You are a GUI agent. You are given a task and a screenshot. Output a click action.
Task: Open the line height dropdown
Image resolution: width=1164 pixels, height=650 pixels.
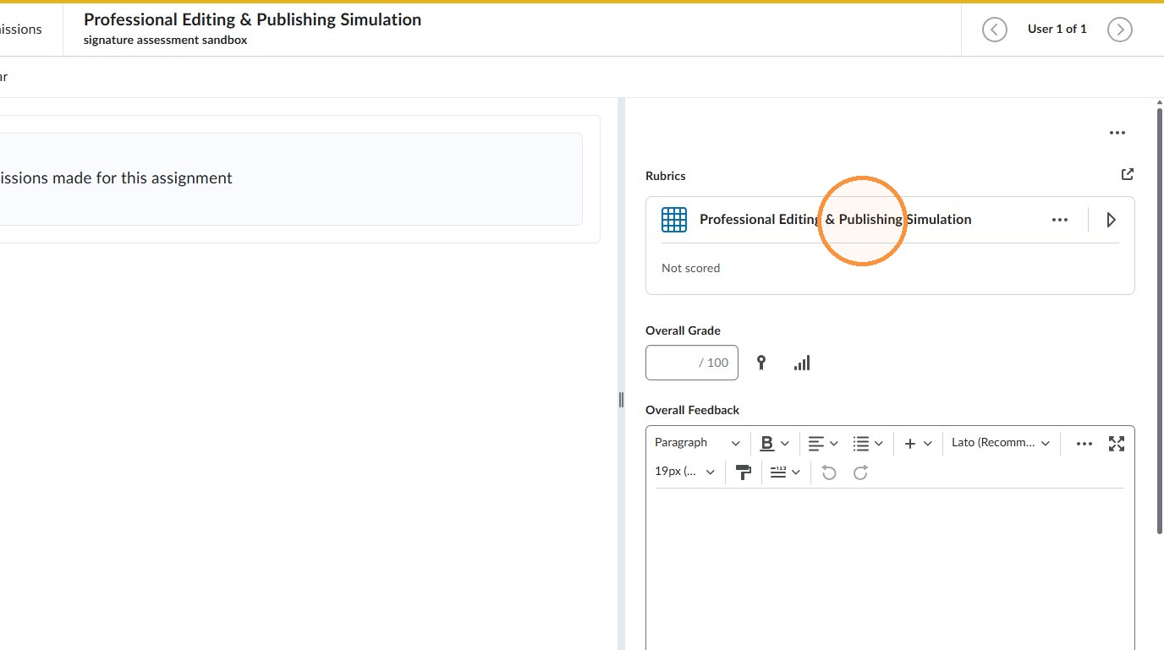(x=785, y=472)
